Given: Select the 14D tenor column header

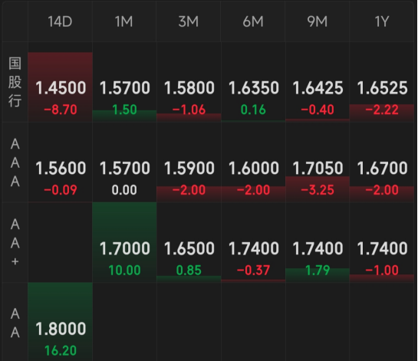Looking at the screenshot, I should (61, 21).
